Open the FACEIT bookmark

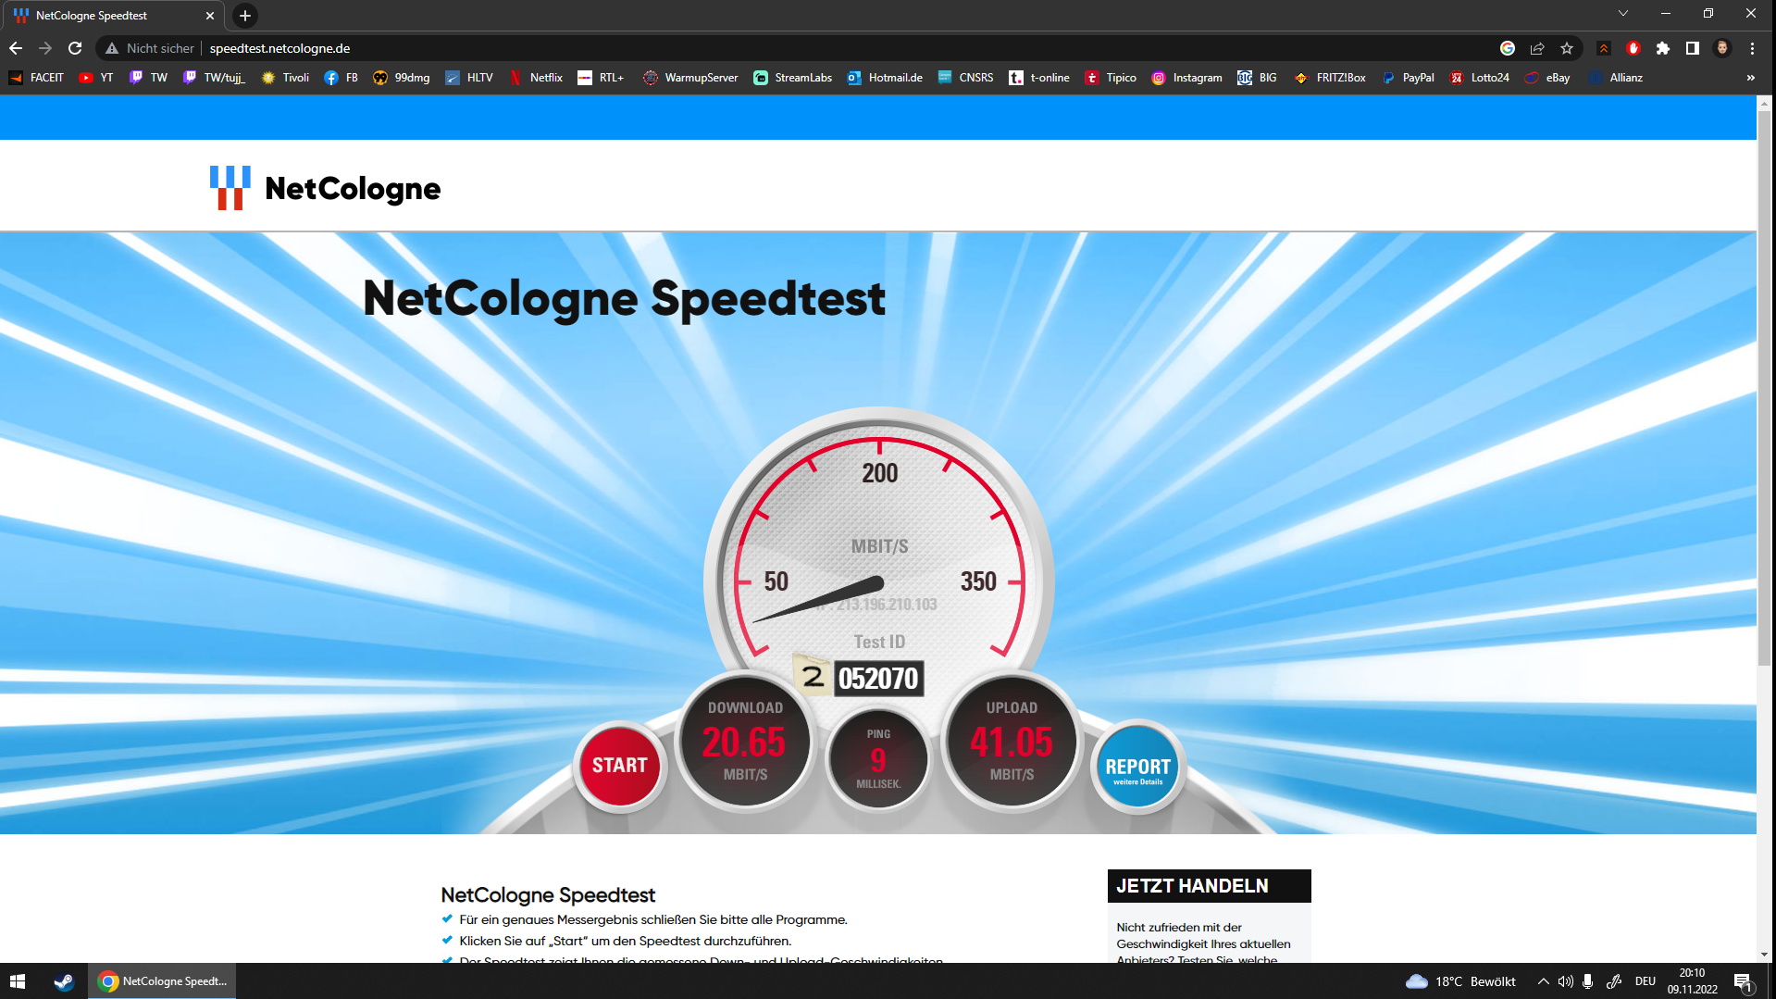pyautogui.click(x=37, y=78)
